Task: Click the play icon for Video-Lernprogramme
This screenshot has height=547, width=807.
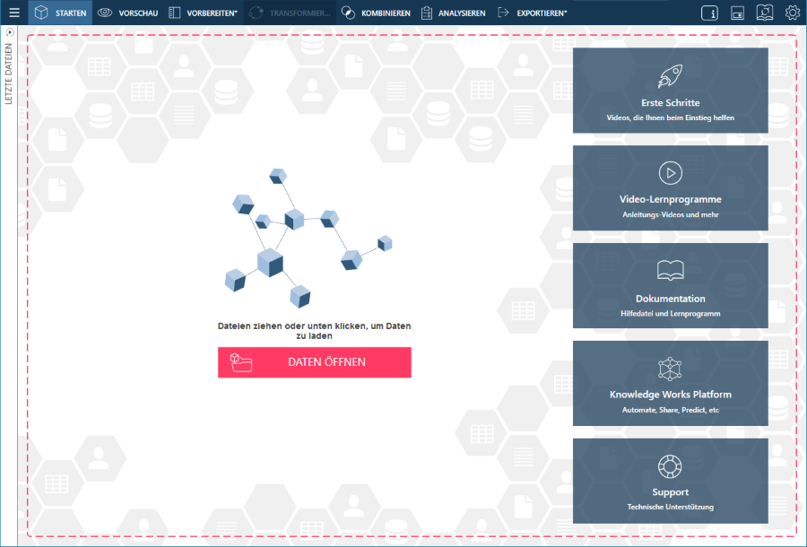Action: pos(671,173)
